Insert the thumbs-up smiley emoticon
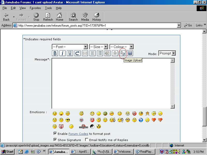This screenshot has height=155, width=207. coord(112,120)
